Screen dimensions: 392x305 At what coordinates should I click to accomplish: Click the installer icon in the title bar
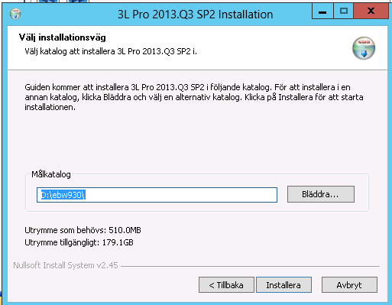click(x=15, y=14)
